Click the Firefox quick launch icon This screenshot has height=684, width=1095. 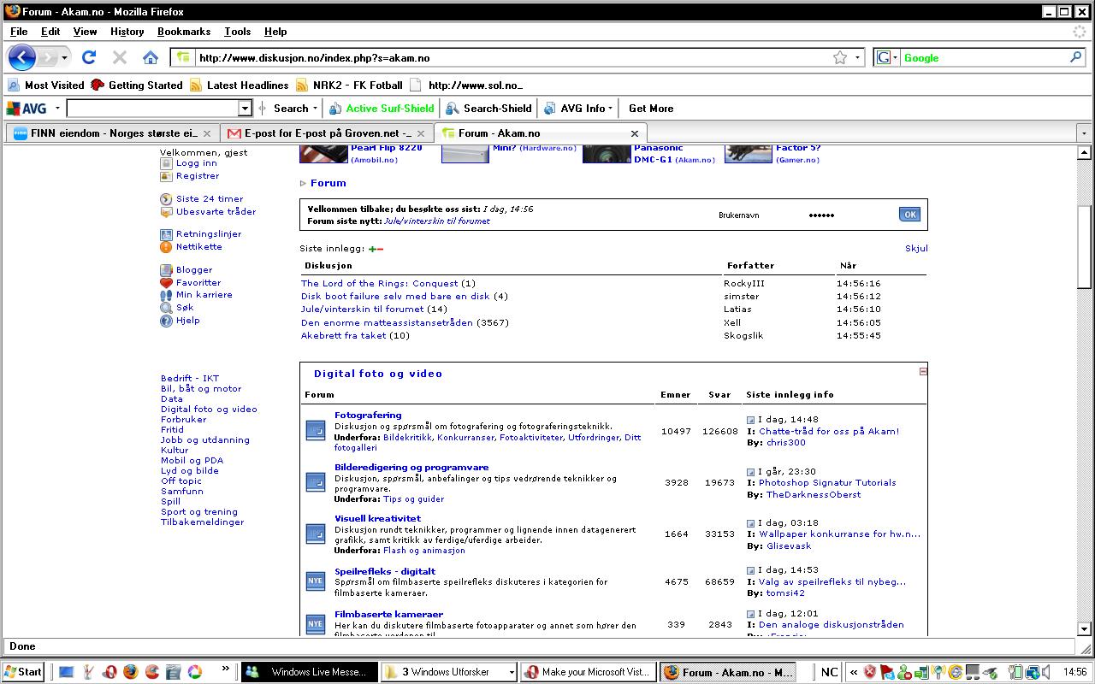130,672
